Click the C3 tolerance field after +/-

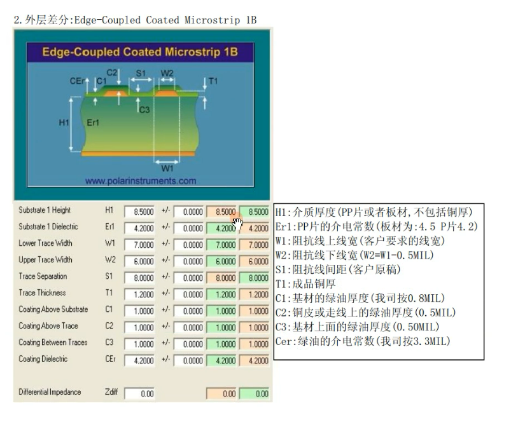click(189, 344)
